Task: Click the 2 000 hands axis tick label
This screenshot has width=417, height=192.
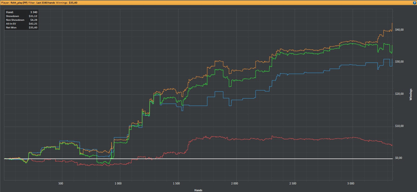Action: pyautogui.click(x=234, y=183)
